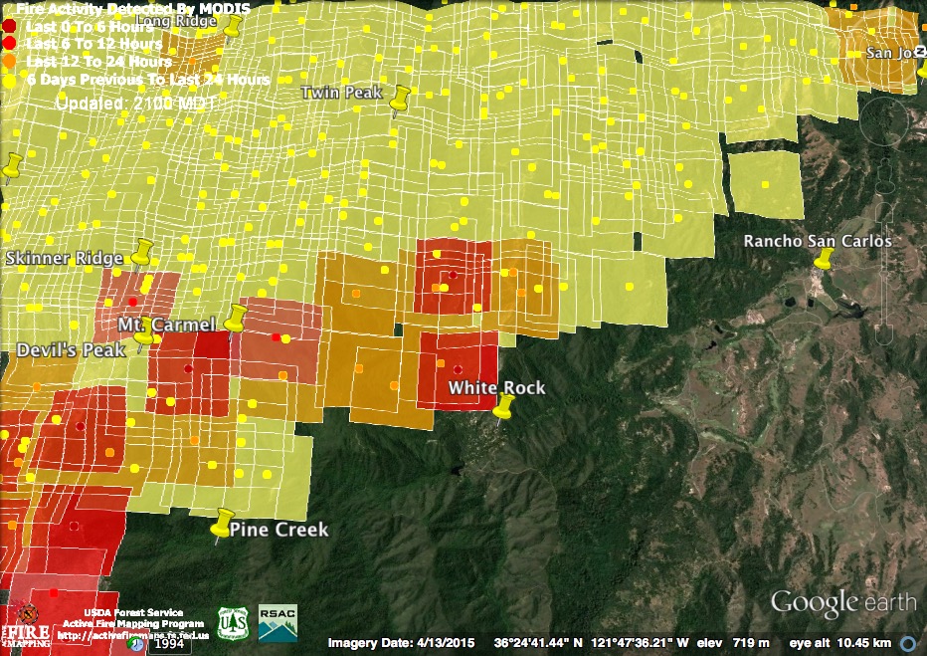Viewport: 927px width, 656px height.
Task: Open the Mt. Carmel placemark pin
Action: coord(235,319)
